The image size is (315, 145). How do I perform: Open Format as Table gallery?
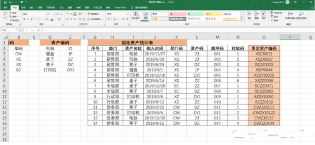coord(145,16)
